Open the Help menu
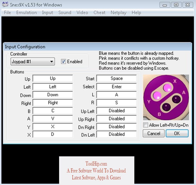 tap(136, 13)
